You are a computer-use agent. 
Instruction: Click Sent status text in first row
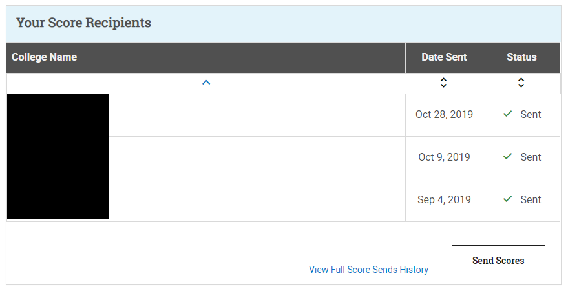(531, 115)
